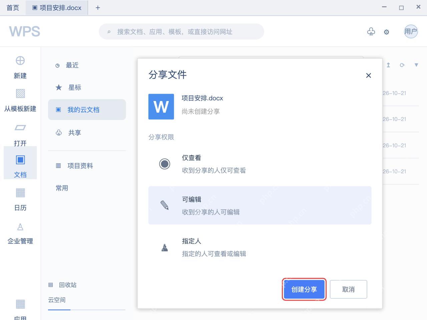
Task: Click pencil icon beside 可编辑
Action: pyautogui.click(x=165, y=205)
